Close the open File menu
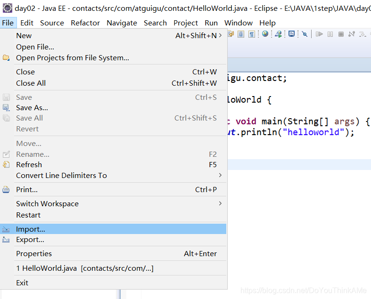The height and width of the screenshot is (299, 371). click(x=8, y=23)
